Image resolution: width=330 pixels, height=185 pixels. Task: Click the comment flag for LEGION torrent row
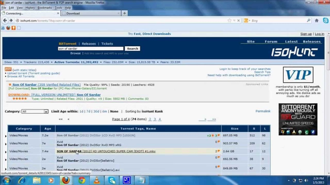point(219,135)
